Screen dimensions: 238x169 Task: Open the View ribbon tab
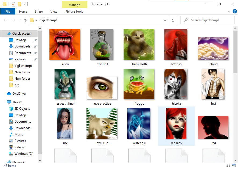(54, 12)
